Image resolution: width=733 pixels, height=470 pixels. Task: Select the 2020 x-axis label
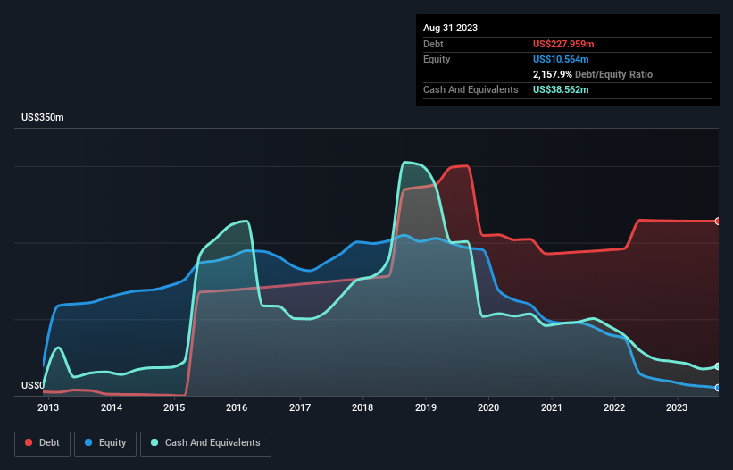[488, 407]
